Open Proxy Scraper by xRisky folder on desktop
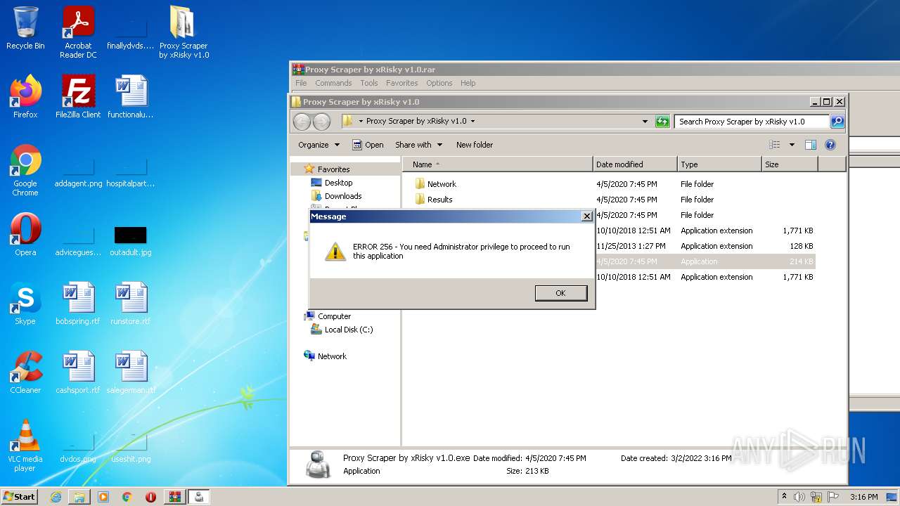Screen dimensions: 900x506 184,32
